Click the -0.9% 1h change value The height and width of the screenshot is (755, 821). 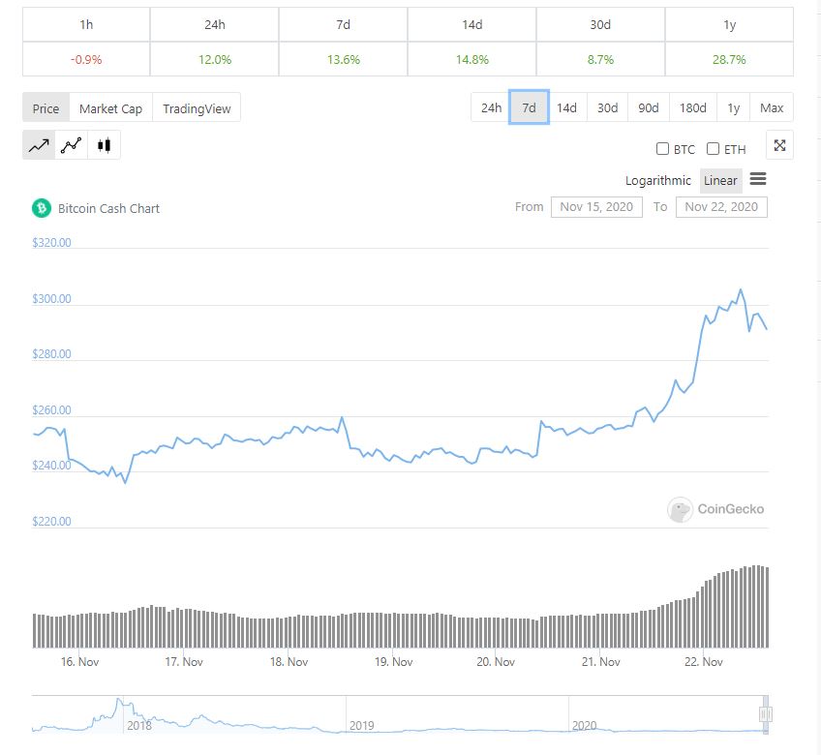point(86,59)
